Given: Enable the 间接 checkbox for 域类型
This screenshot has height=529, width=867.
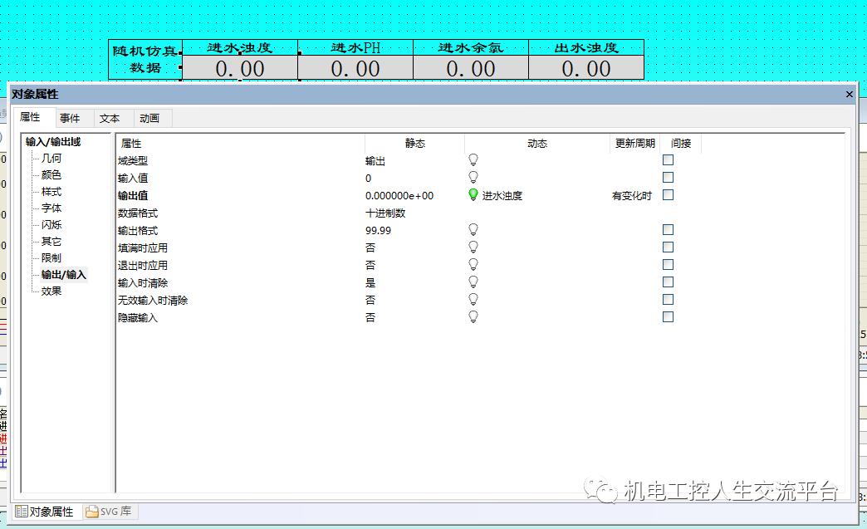Looking at the screenshot, I should coord(668,159).
